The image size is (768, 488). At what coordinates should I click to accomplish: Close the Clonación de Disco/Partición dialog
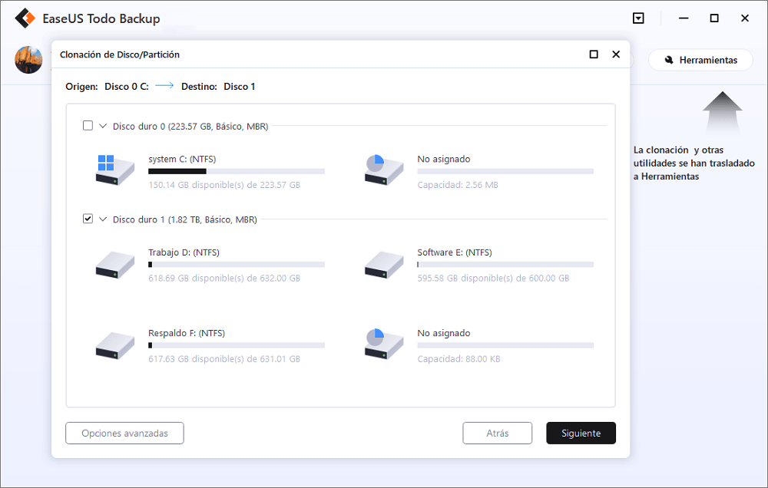point(616,54)
